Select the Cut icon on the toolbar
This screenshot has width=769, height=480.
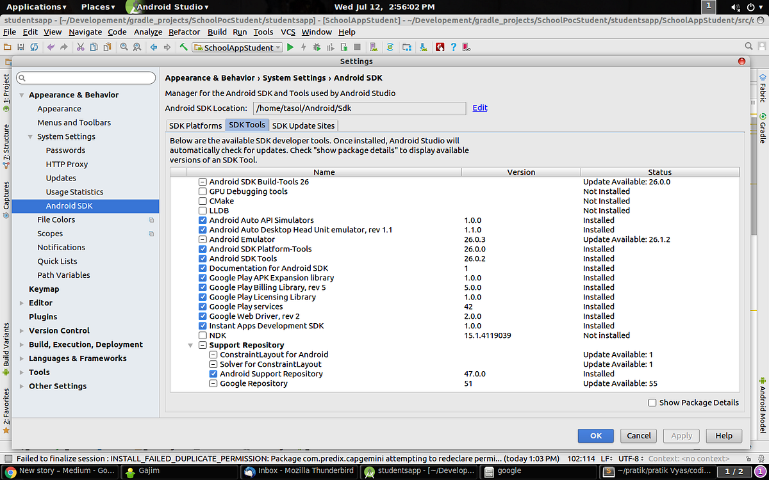click(x=81, y=47)
